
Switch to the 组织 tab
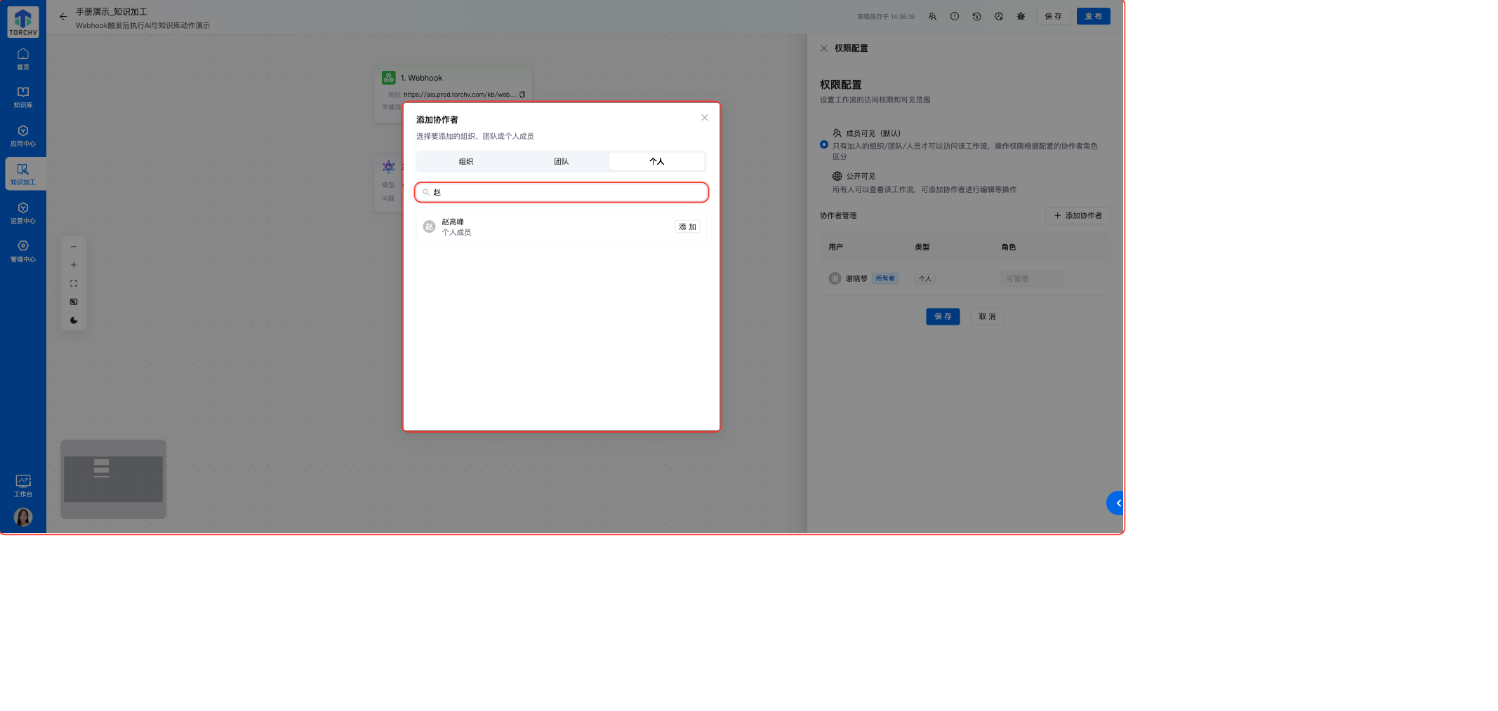click(x=466, y=162)
